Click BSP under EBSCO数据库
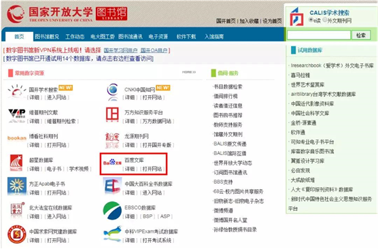This screenshot has height=249, width=378. tap(148, 216)
